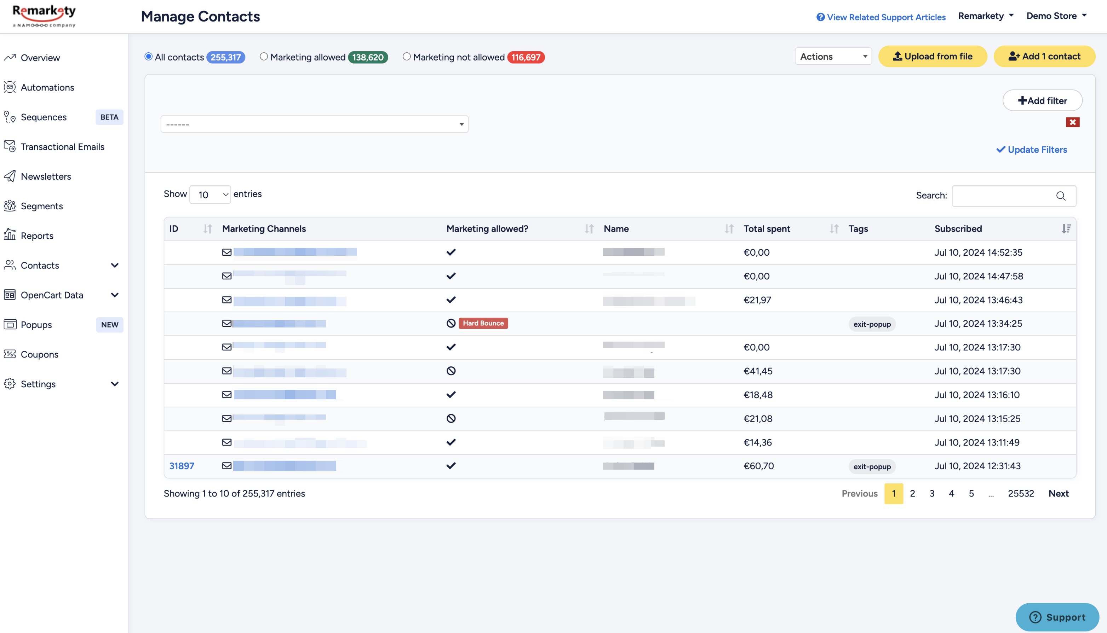Sort by Total spent column arrows
The image size is (1107, 633).
tap(834, 229)
